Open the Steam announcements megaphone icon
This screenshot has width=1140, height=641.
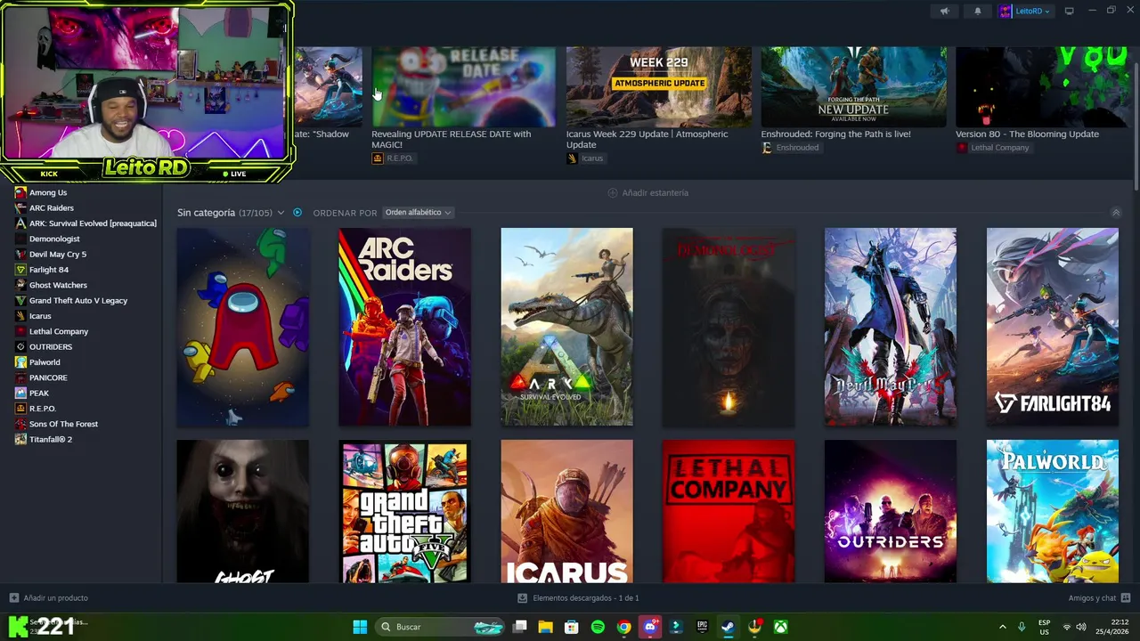coord(945,12)
